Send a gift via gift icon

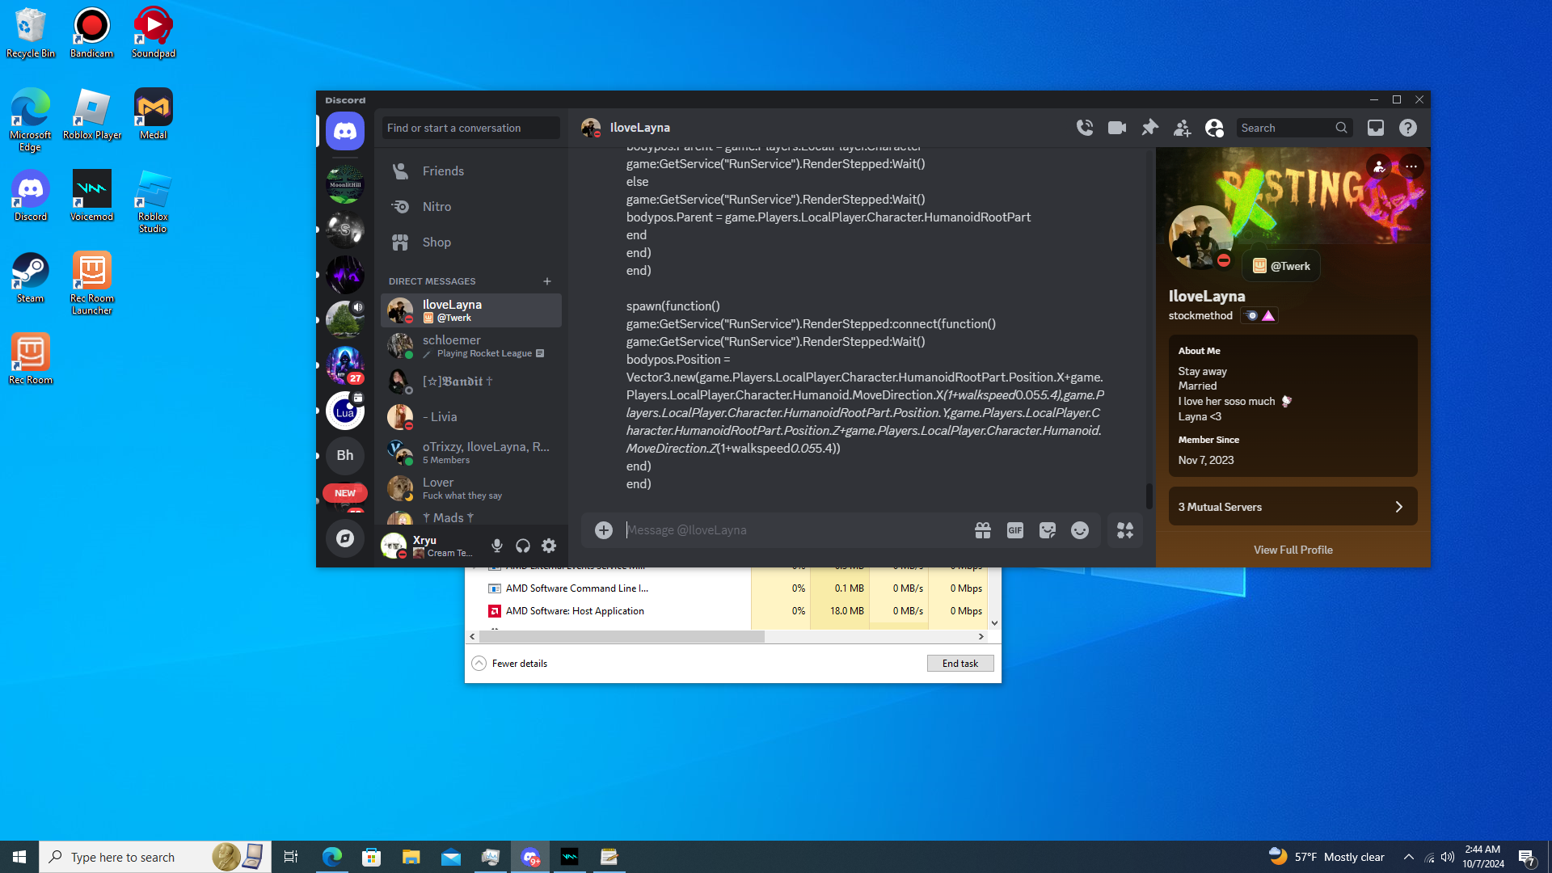[x=983, y=530]
